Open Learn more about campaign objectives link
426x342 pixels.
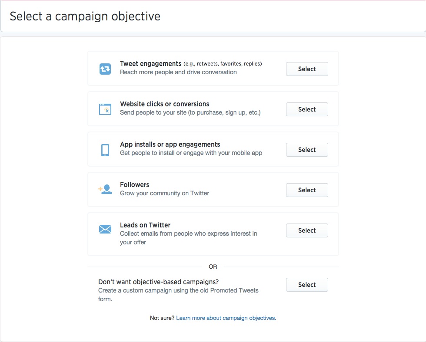click(226, 318)
